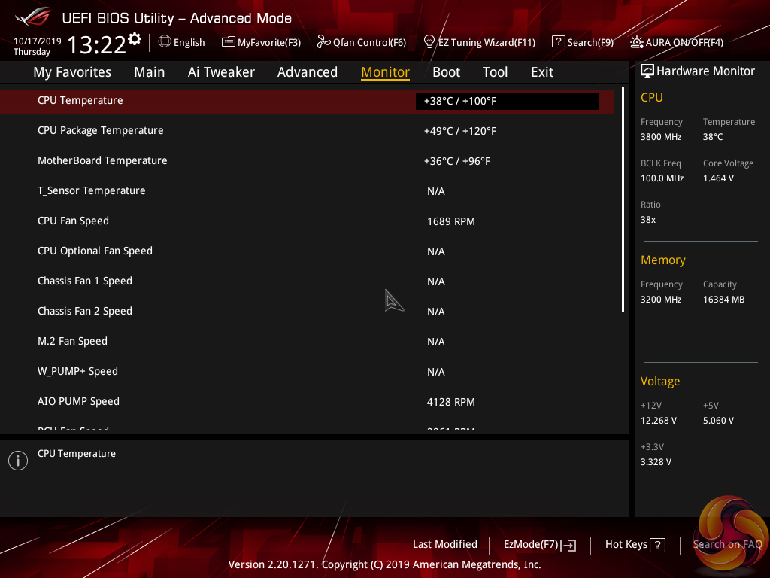Click the 12.268 V voltage reading
This screenshot has width=770, height=578.
pos(659,421)
